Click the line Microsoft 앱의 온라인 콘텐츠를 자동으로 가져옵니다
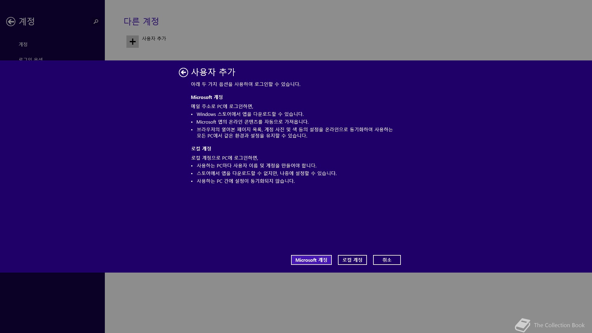The image size is (592, 333). [253, 122]
